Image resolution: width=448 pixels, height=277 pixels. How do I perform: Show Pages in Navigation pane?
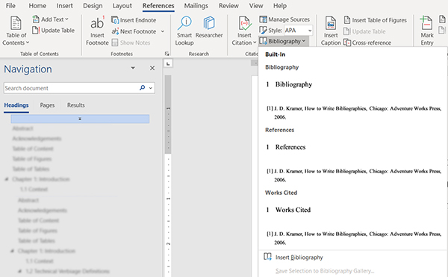[47, 105]
